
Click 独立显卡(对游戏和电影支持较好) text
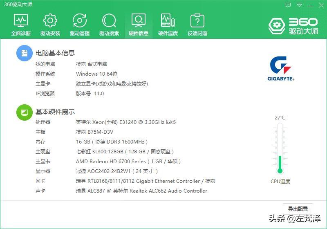(x=112, y=84)
